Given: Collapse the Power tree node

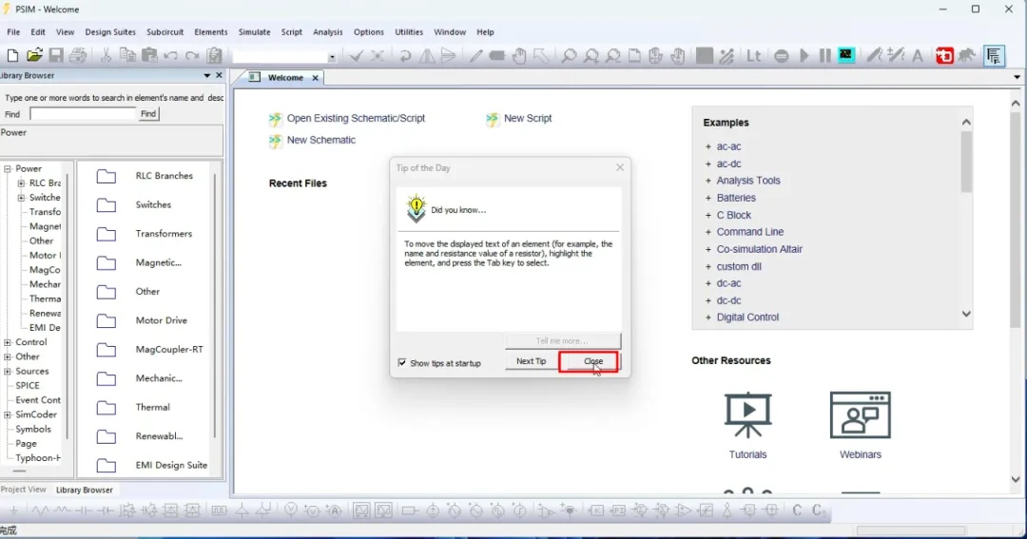Looking at the screenshot, I should [8, 169].
